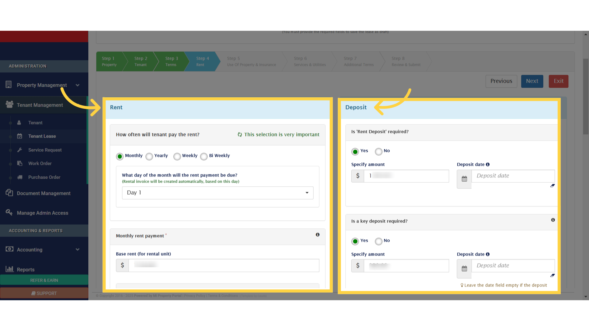Click dollar sign addon of key deposit amount
The height and width of the screenshot is (331, 589).
(x=358, y=266)
